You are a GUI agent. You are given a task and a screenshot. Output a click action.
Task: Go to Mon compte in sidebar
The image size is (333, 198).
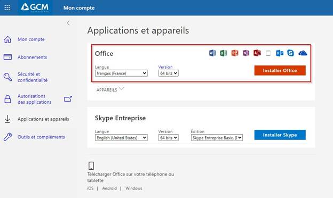(31, 39)
